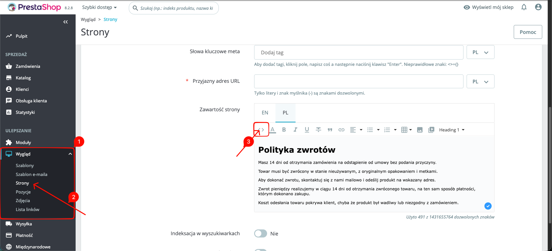Open Lista linków submenu item

[x=28, y=210]
